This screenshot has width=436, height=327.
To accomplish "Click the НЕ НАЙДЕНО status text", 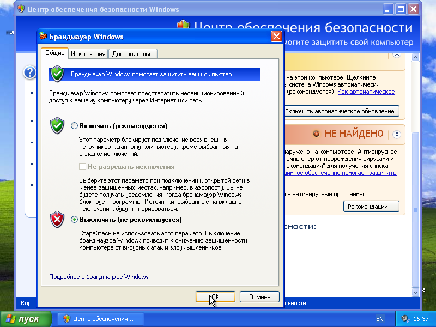I will (x=354, y=134).
